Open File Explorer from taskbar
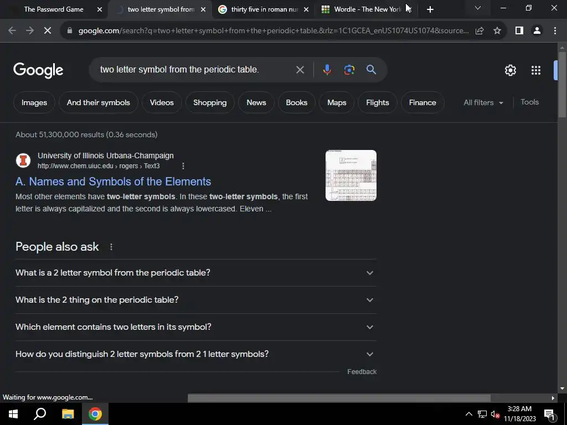Screen dimensions: 567x425 coord(68,414)
